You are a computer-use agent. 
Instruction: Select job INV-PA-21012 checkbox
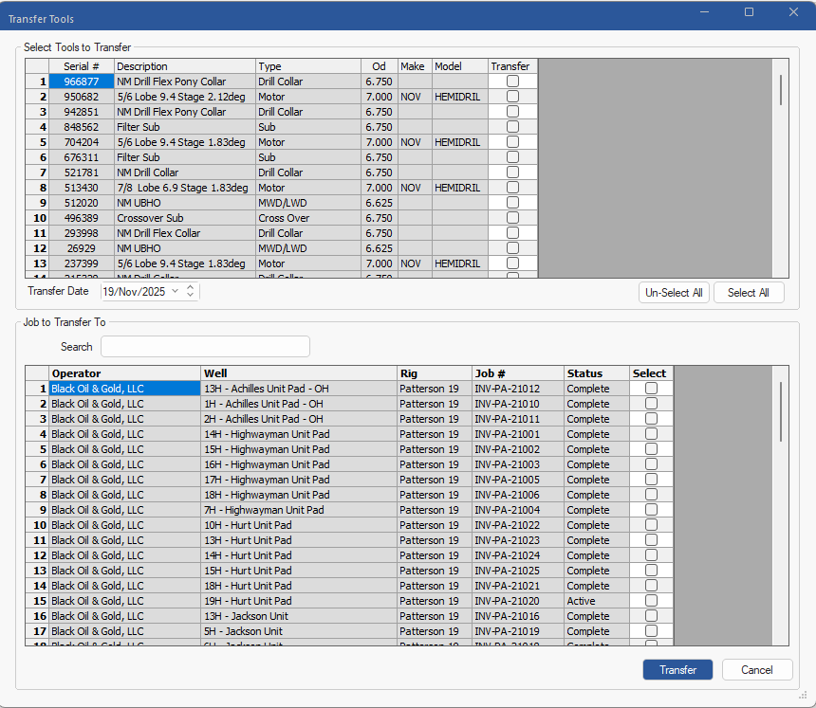(x=651, y=389)
